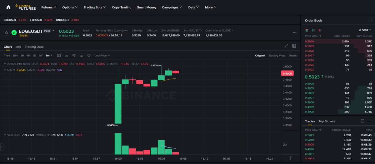Image resolution: width=375 pixels, height=164 pixels.
Task: Click the 0.5008 bid price row
Action: click(x=338, y=84)
